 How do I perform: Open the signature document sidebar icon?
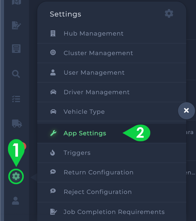16,25
